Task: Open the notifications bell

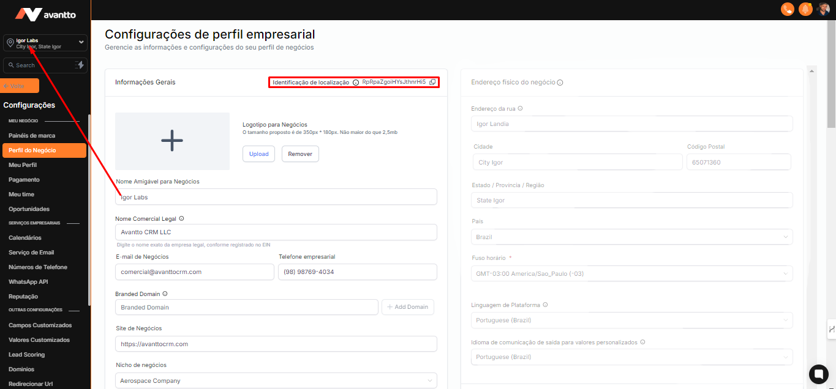Action: (x=805, y=9)
